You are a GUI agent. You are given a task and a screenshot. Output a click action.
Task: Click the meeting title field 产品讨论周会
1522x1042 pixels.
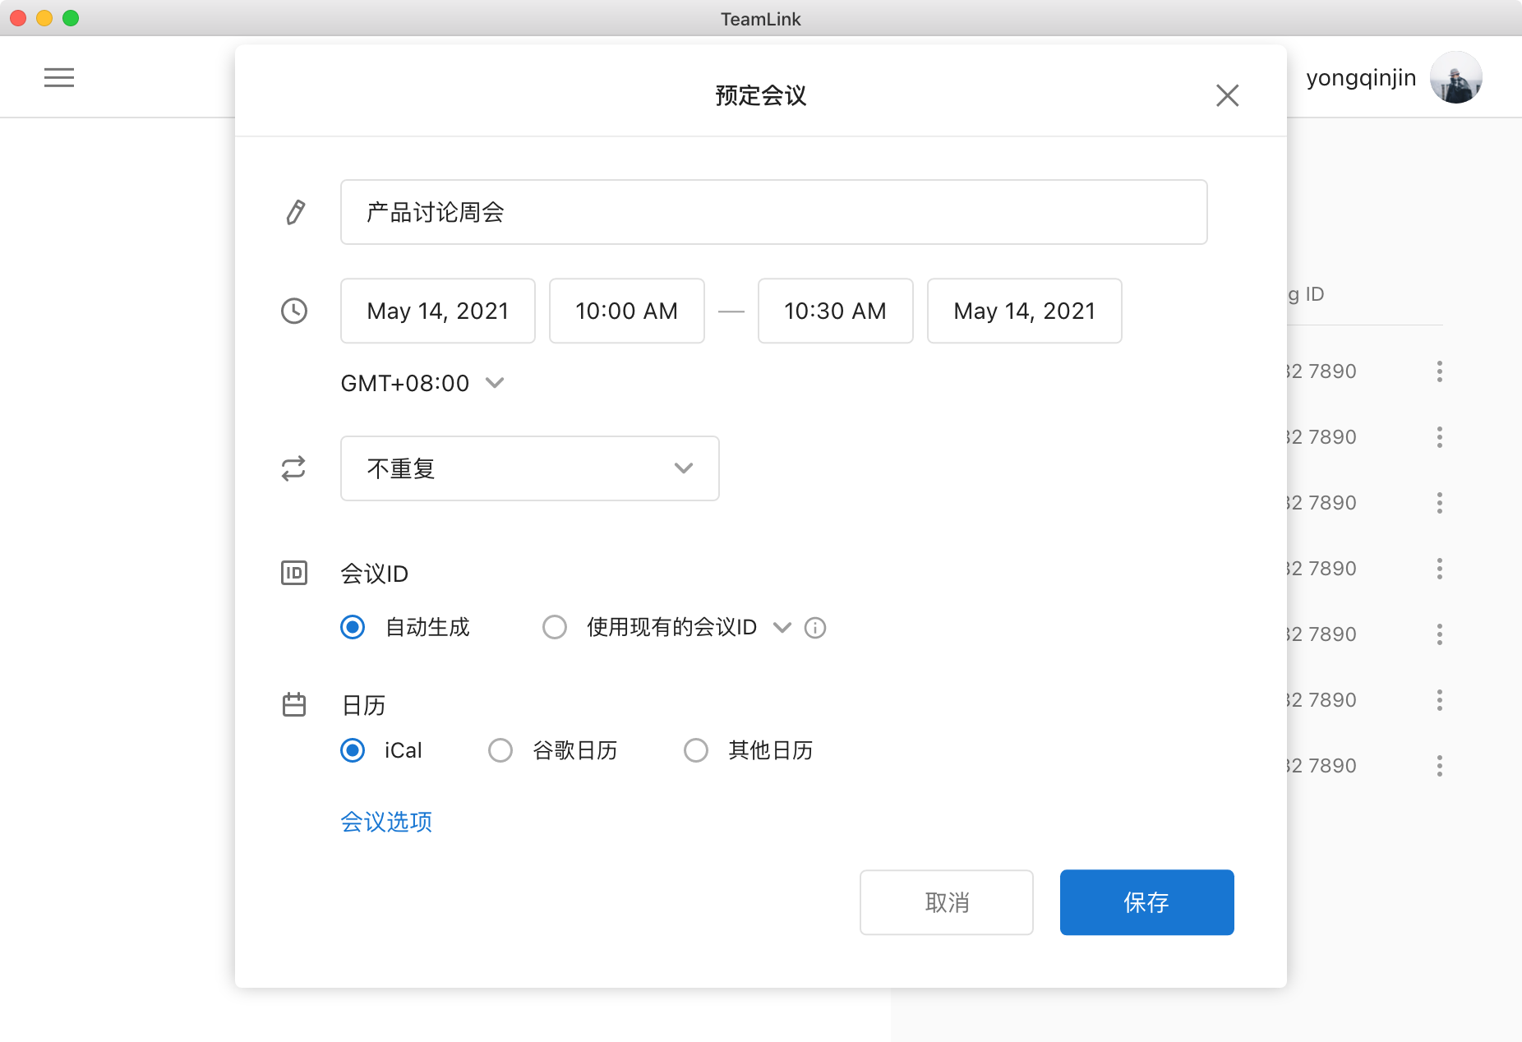(773, 212)
